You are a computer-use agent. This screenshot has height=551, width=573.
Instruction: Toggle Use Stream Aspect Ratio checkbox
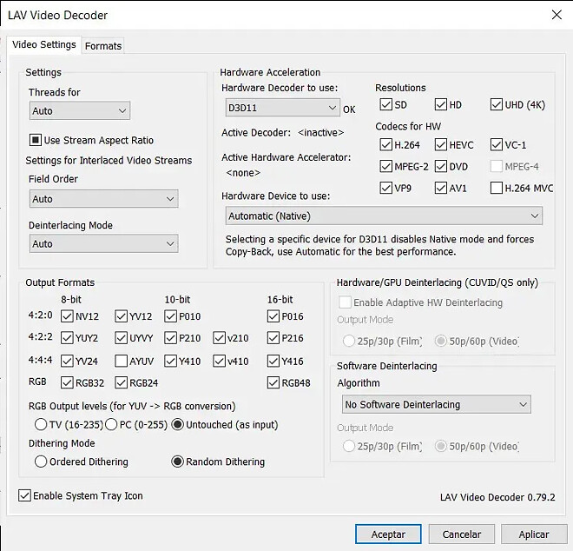point(36,140)
